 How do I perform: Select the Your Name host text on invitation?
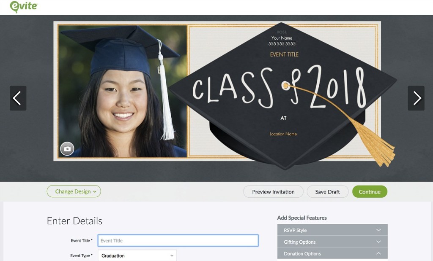click(282, 38)
